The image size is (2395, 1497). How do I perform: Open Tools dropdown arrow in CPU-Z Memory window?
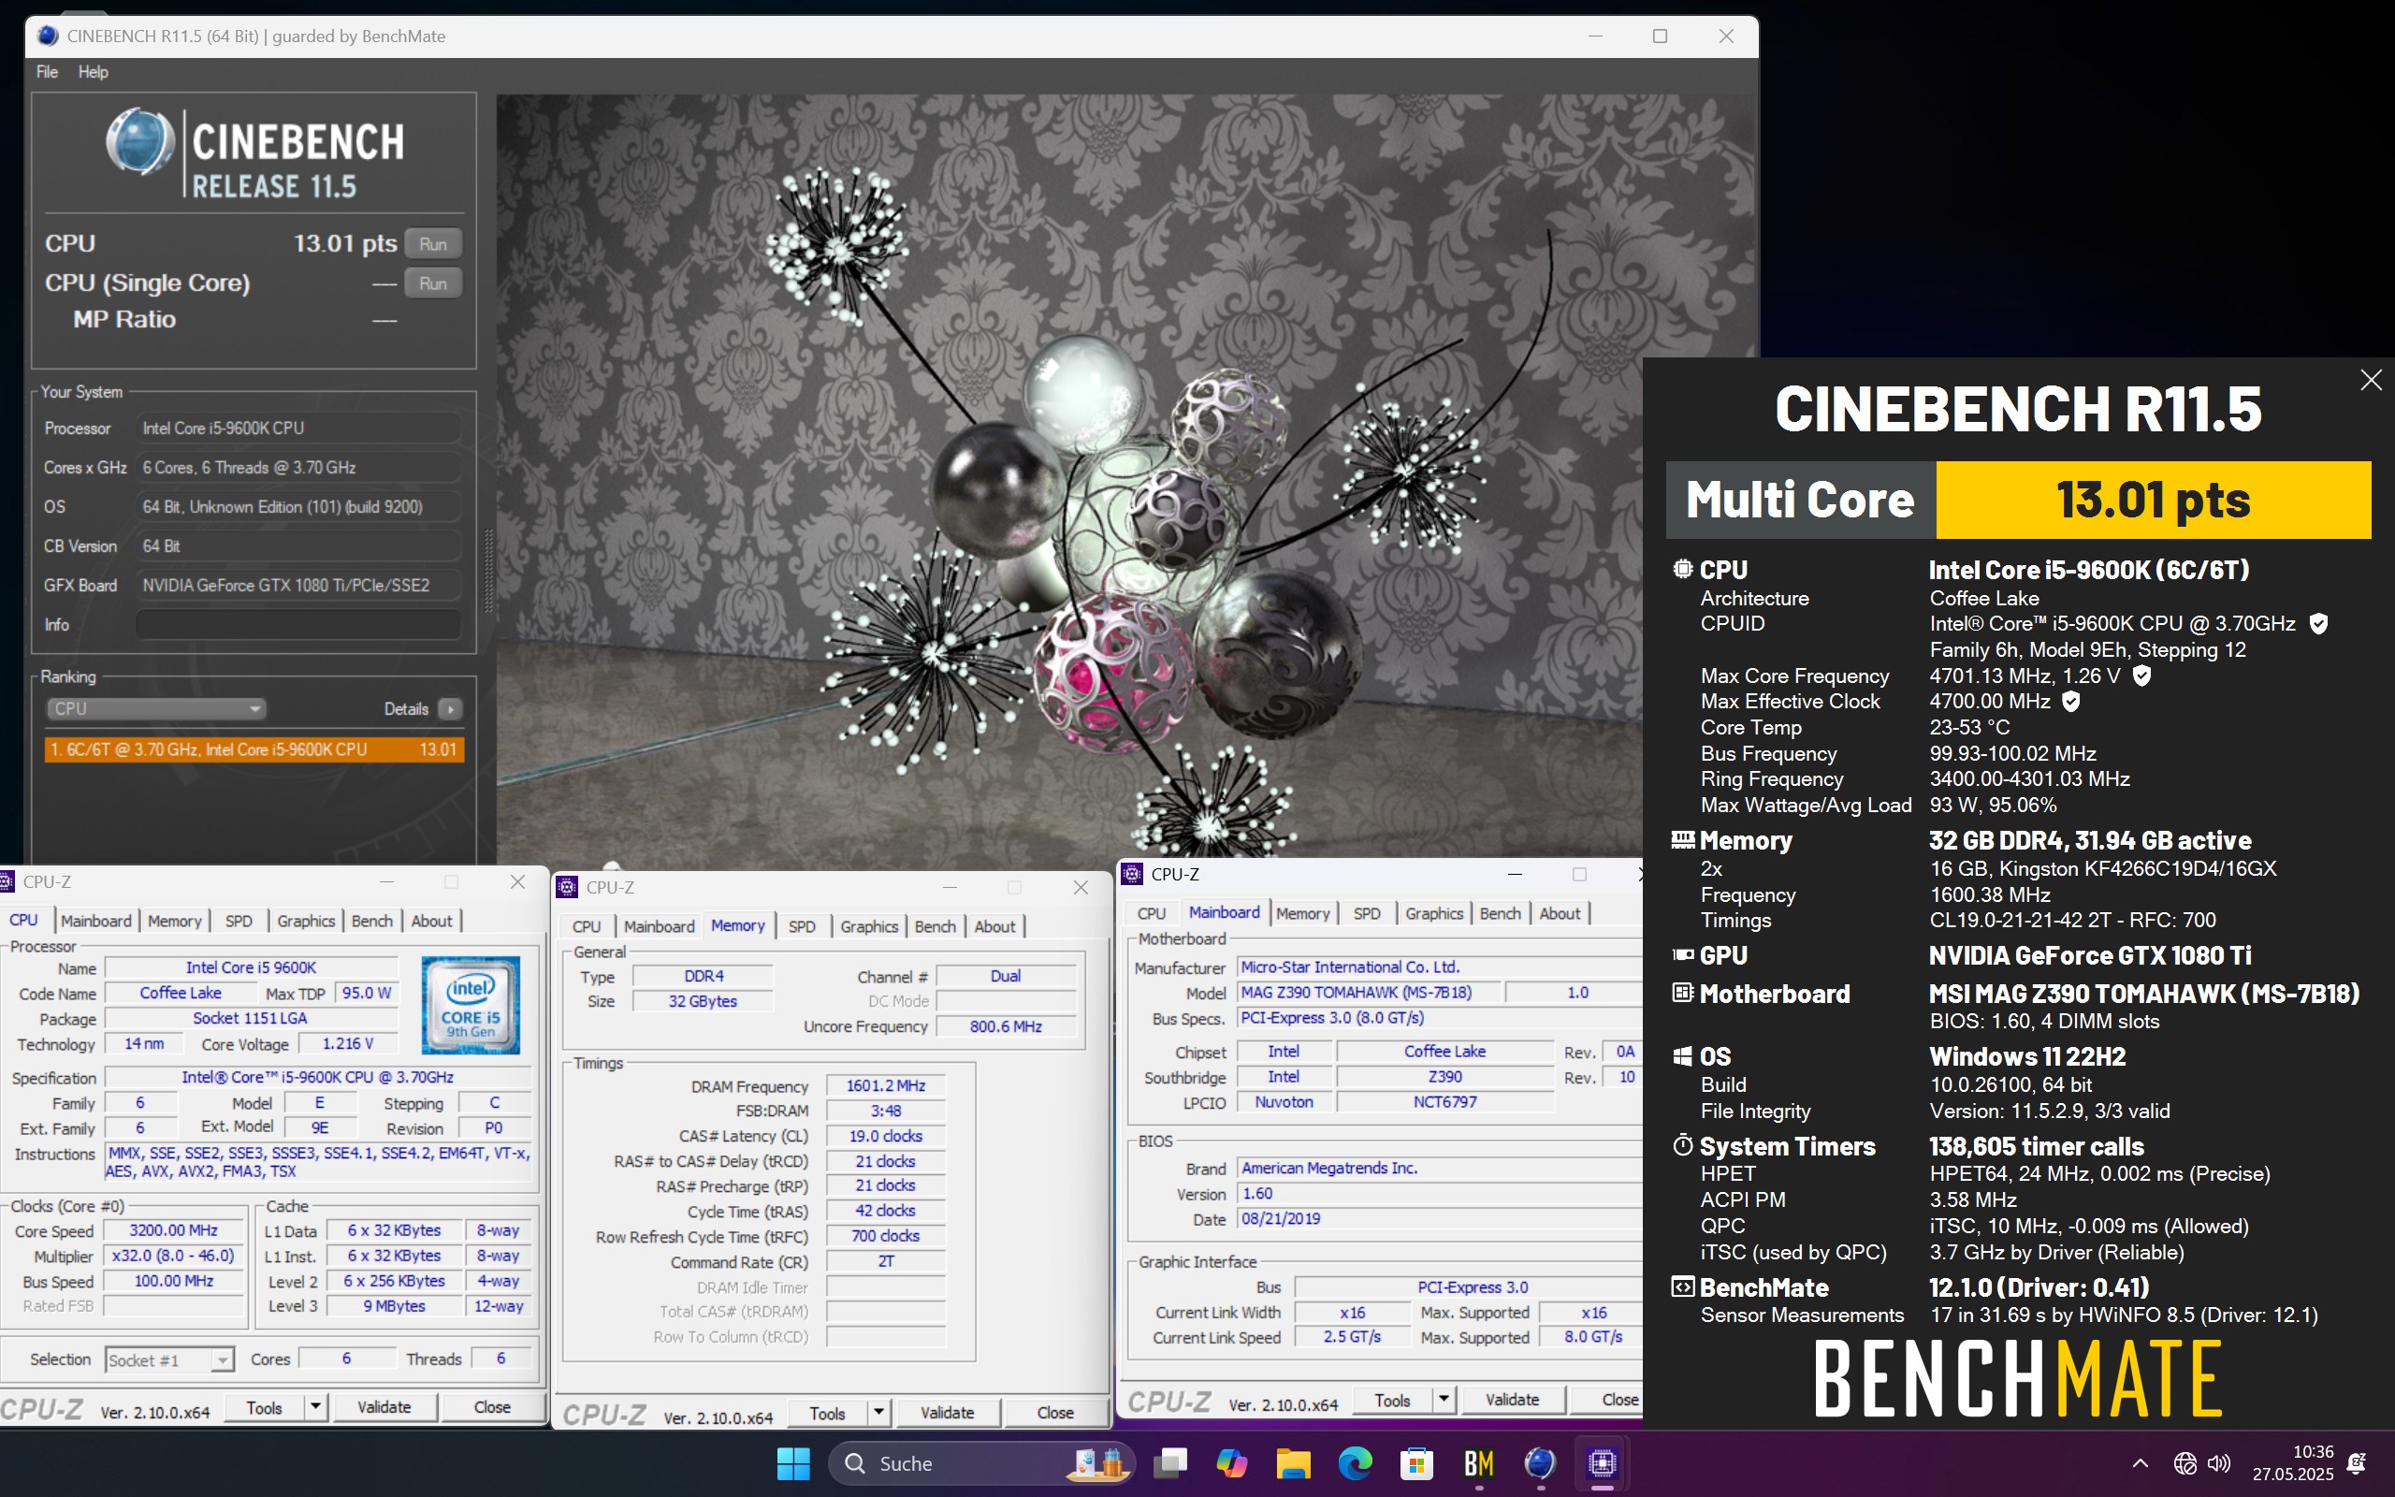pos(878,1413)
